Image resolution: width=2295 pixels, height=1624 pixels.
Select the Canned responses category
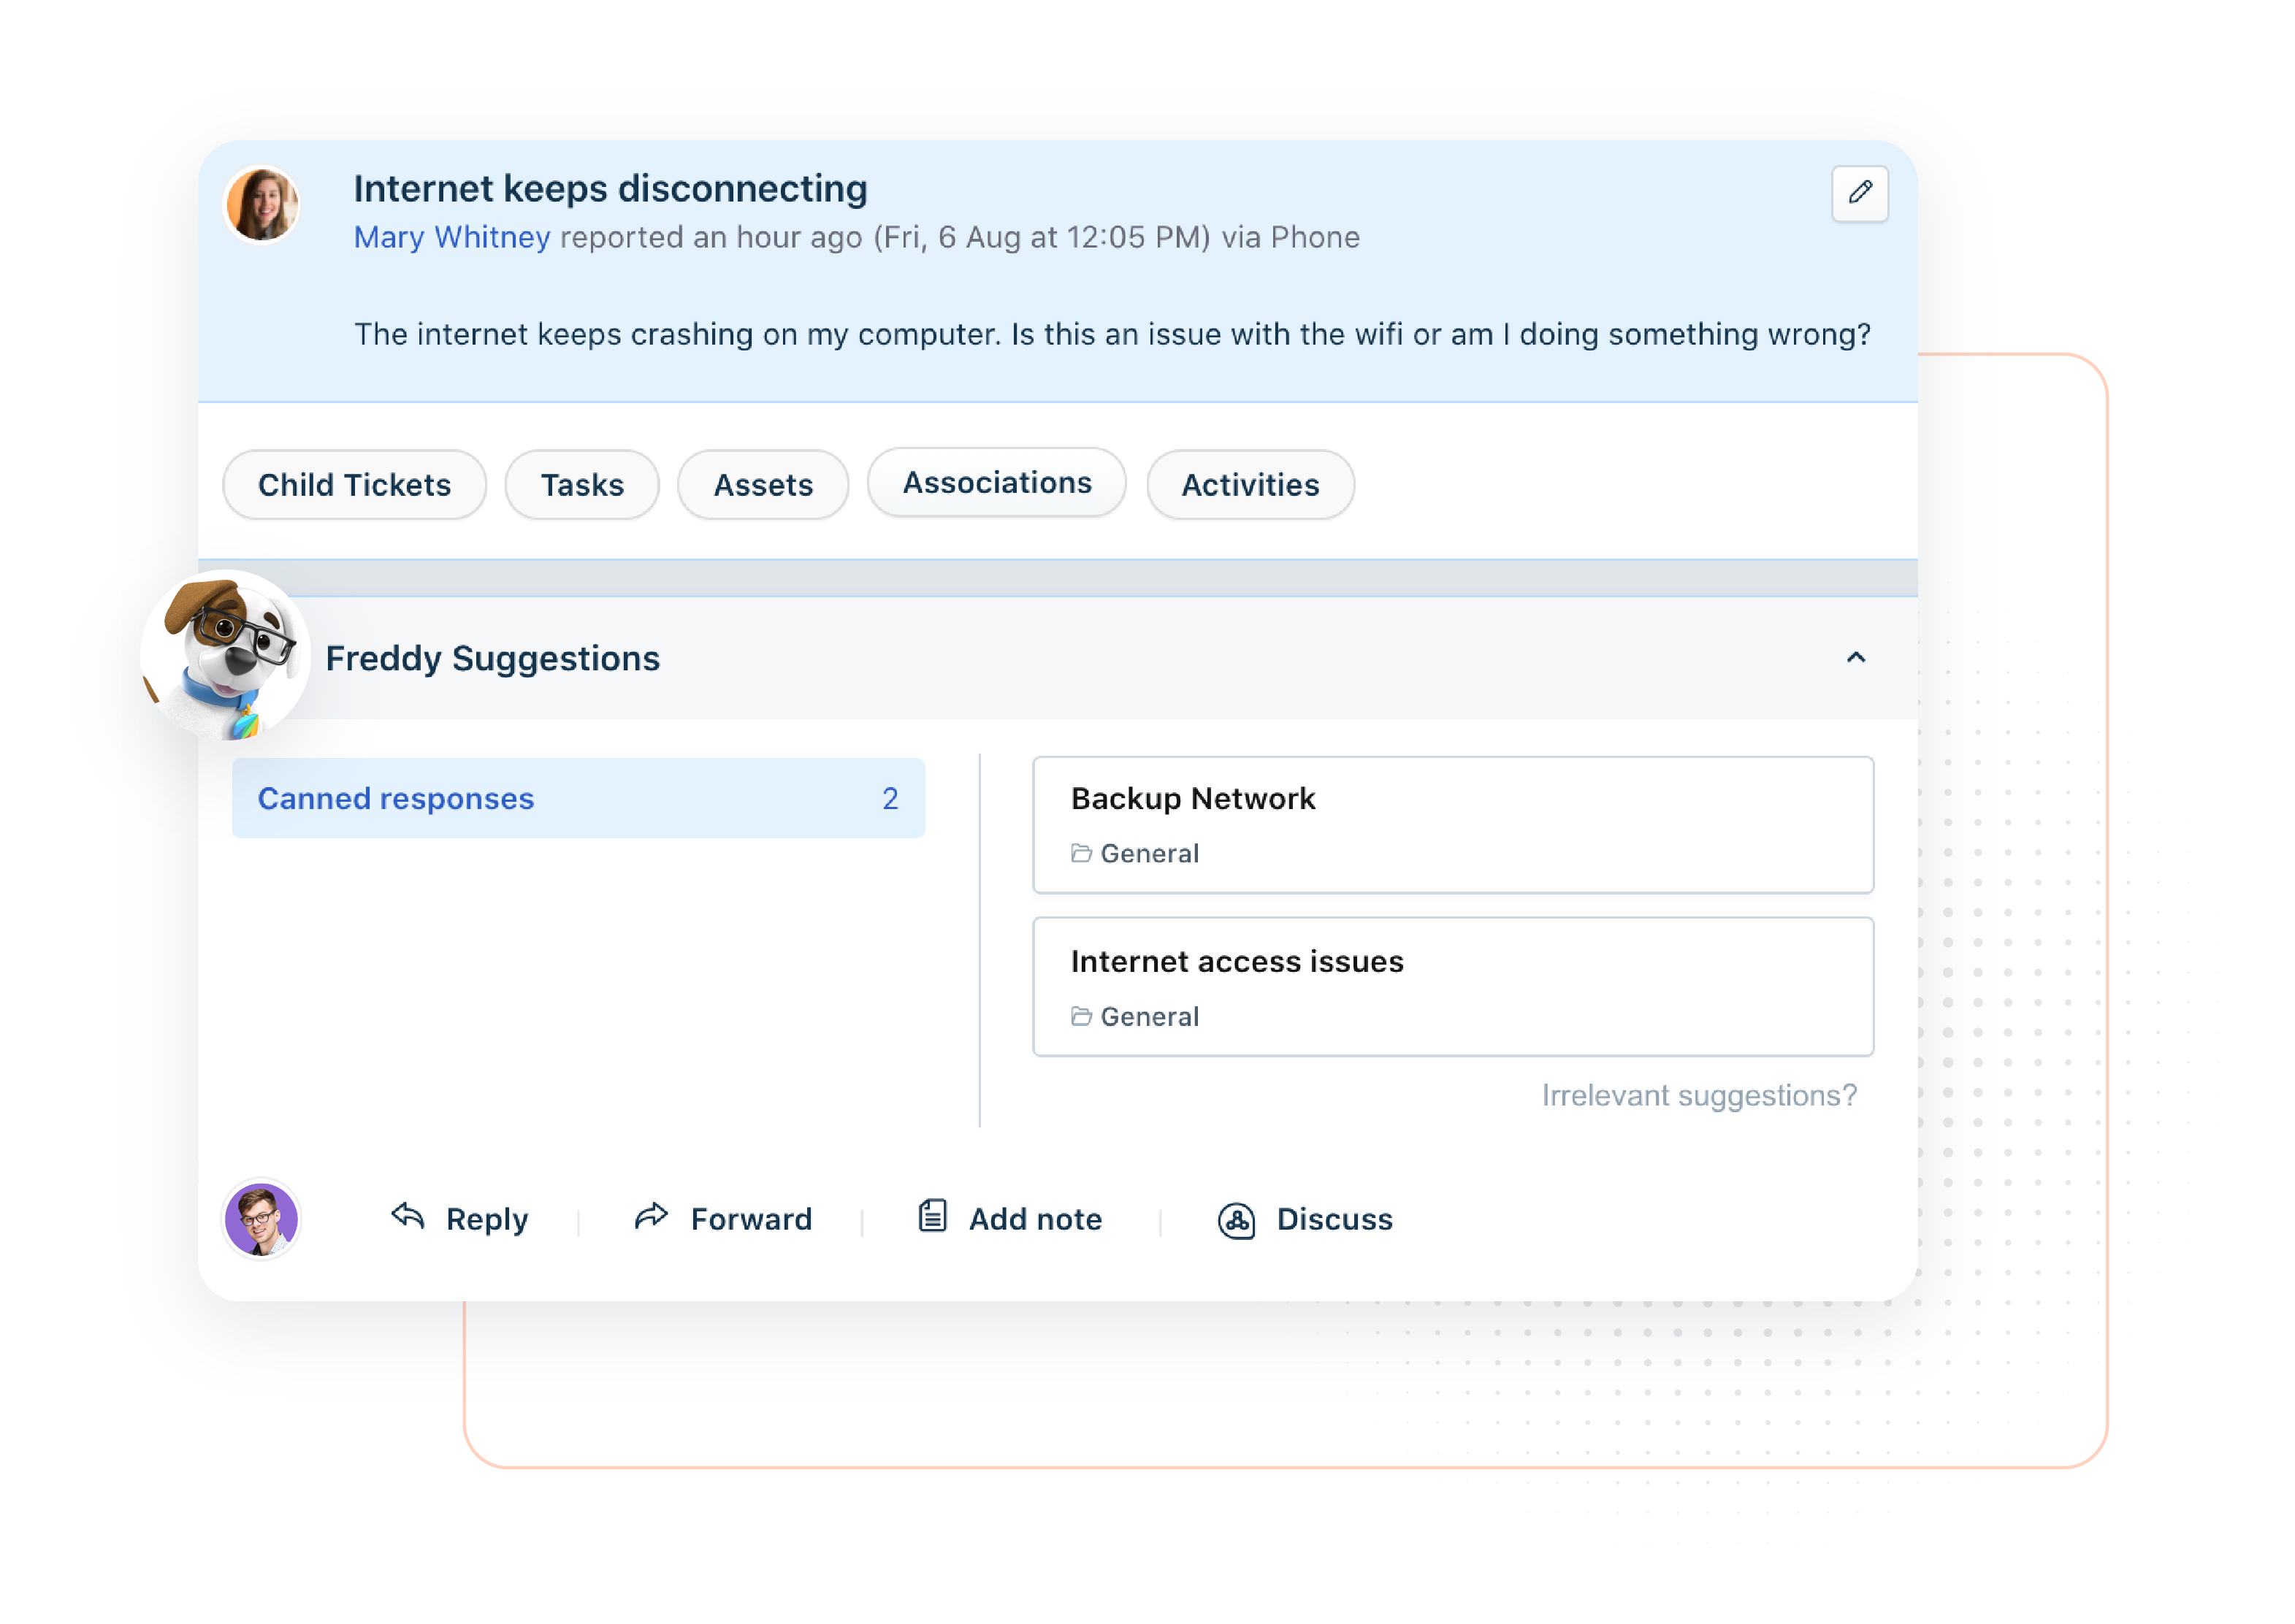[578, 798]
